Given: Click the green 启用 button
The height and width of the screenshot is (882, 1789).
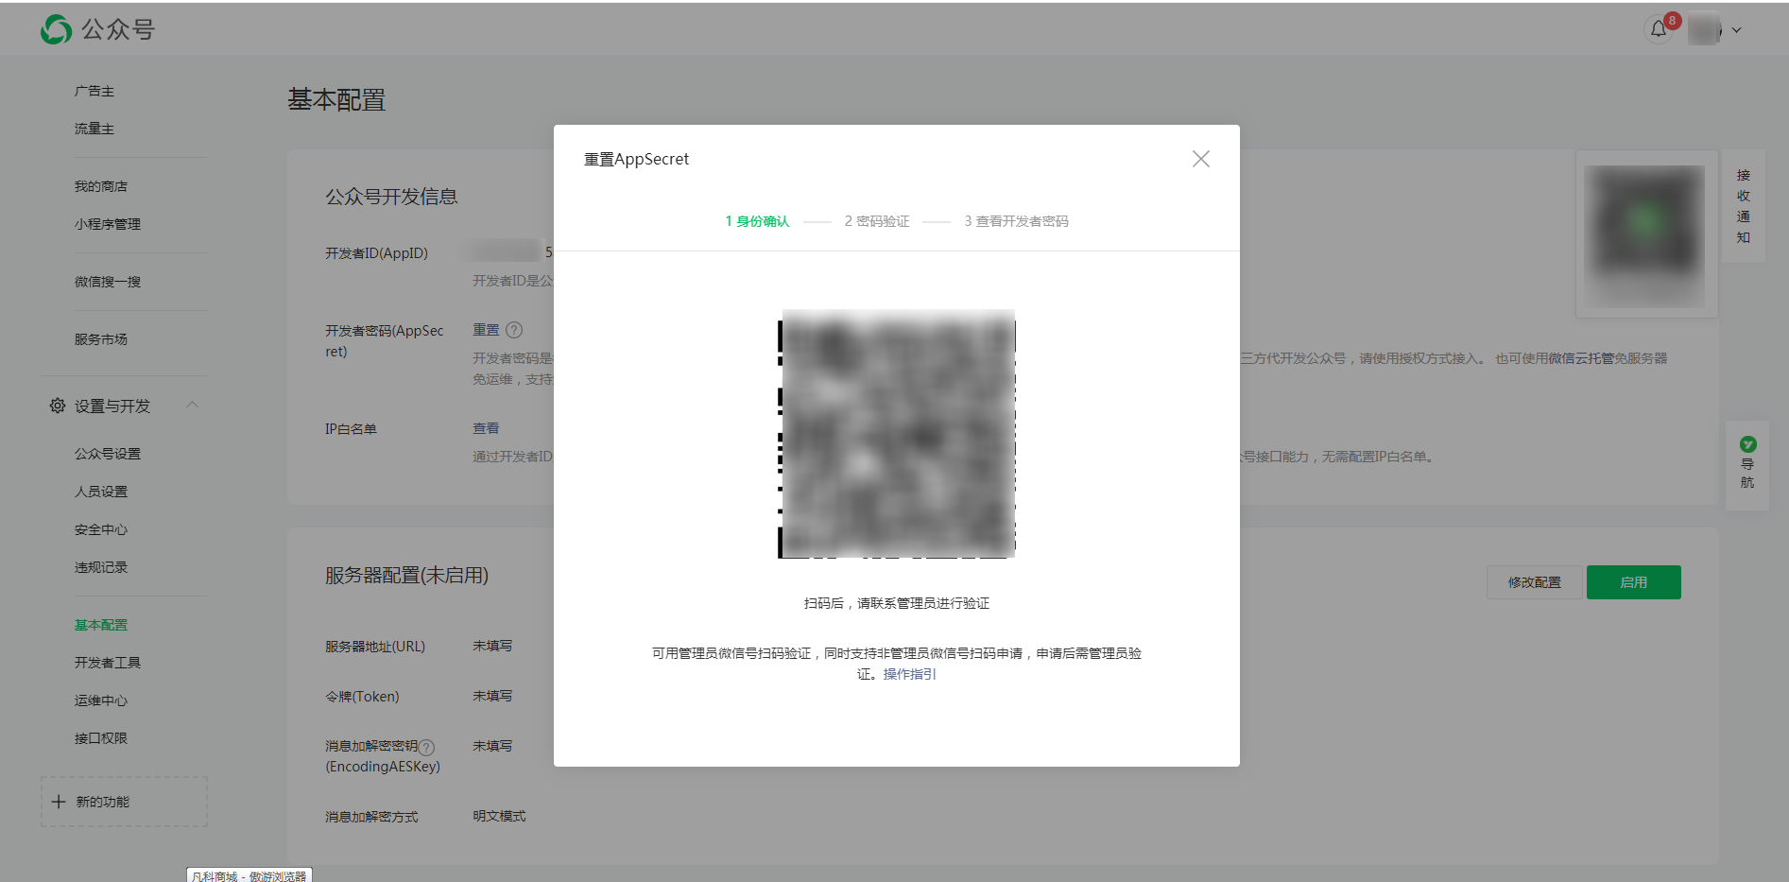Looking at the screenshot, I should click(1633, 582).
